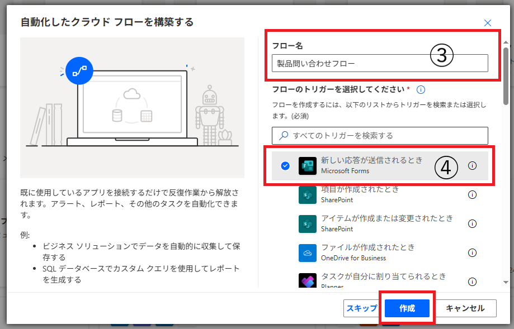Click the フロー名 text field

click(x=380, y=63)
